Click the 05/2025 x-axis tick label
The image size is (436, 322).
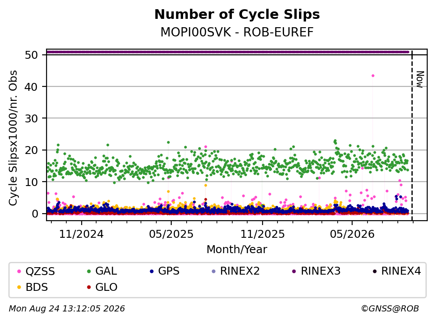point(171,234)
